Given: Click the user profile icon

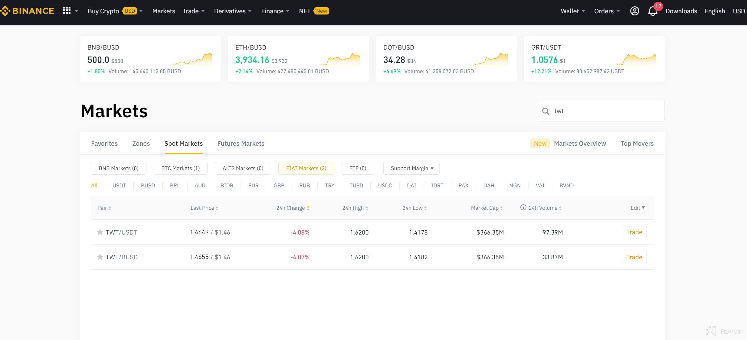Looking at the screenshot, I should click(x=634, y=11).
